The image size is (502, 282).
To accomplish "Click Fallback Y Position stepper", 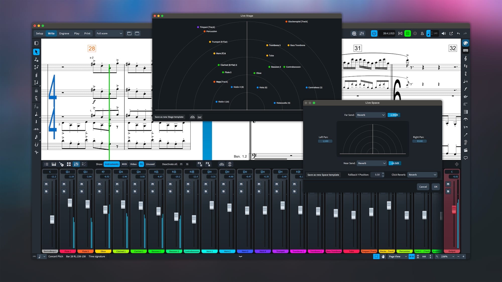I will (383, 175).
